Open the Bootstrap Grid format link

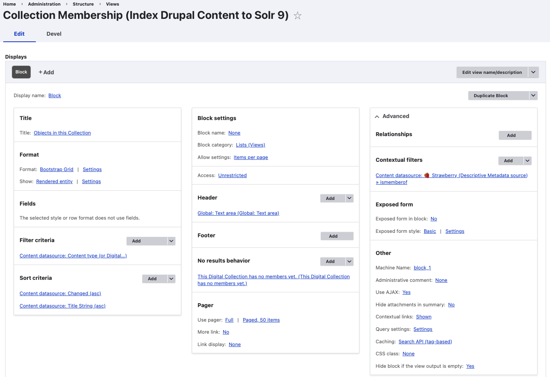tap(57, 169)
